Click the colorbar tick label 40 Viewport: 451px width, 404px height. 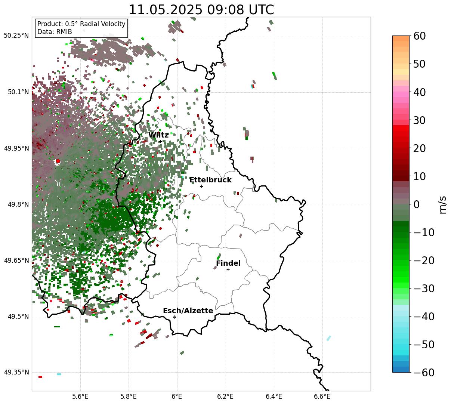[x=419, y=92]
